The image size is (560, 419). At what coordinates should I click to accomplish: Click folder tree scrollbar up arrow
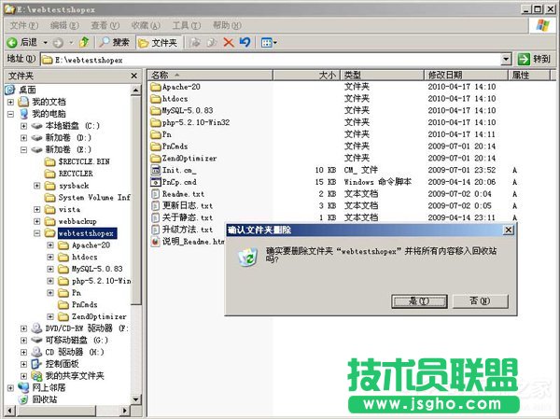click(135, 91)
